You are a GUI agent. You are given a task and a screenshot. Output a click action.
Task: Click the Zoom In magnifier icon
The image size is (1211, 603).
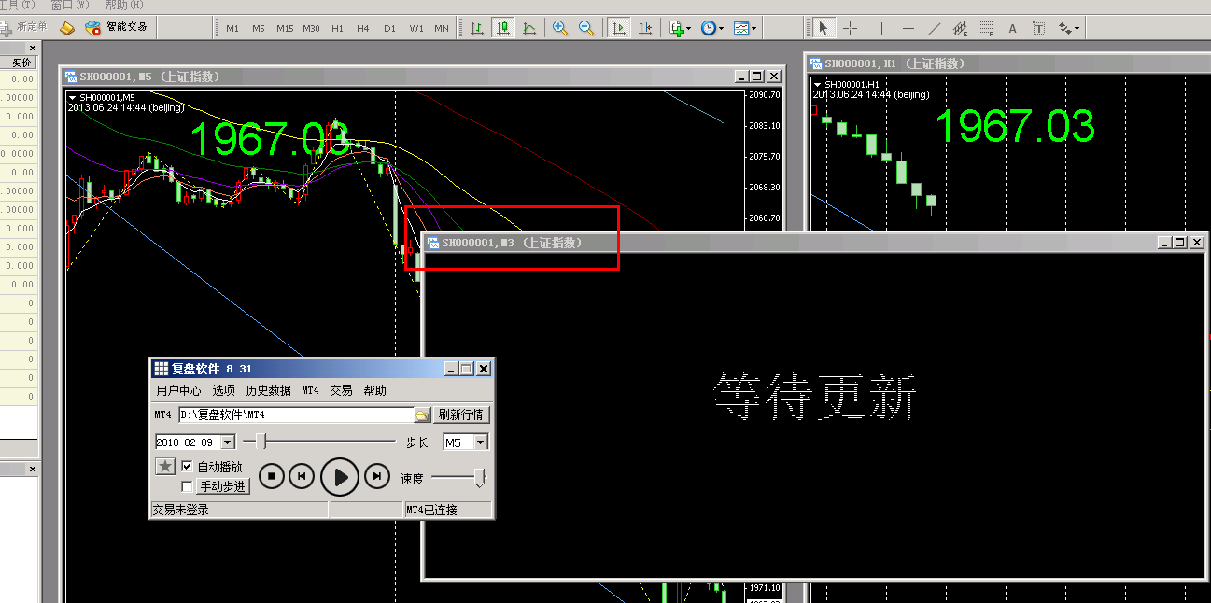[x=560, y=28]
